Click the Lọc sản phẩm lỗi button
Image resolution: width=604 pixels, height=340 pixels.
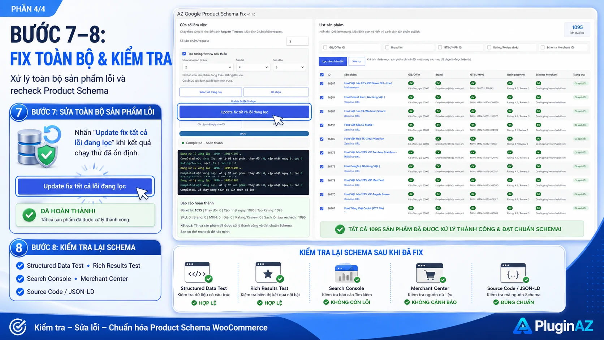pyautogui.click(x=333, y=61)
